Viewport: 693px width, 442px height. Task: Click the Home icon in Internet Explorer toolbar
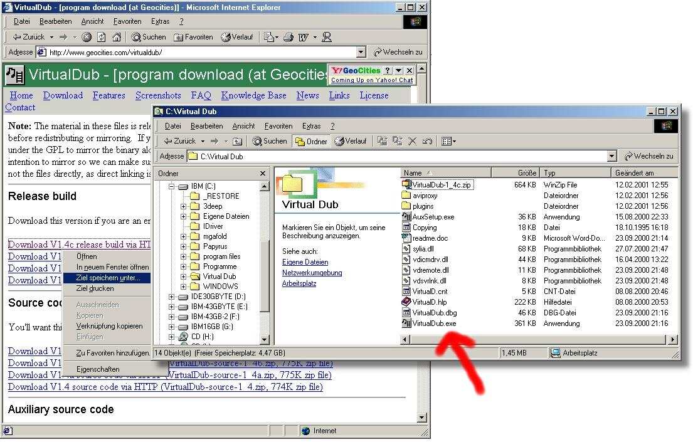116,38
